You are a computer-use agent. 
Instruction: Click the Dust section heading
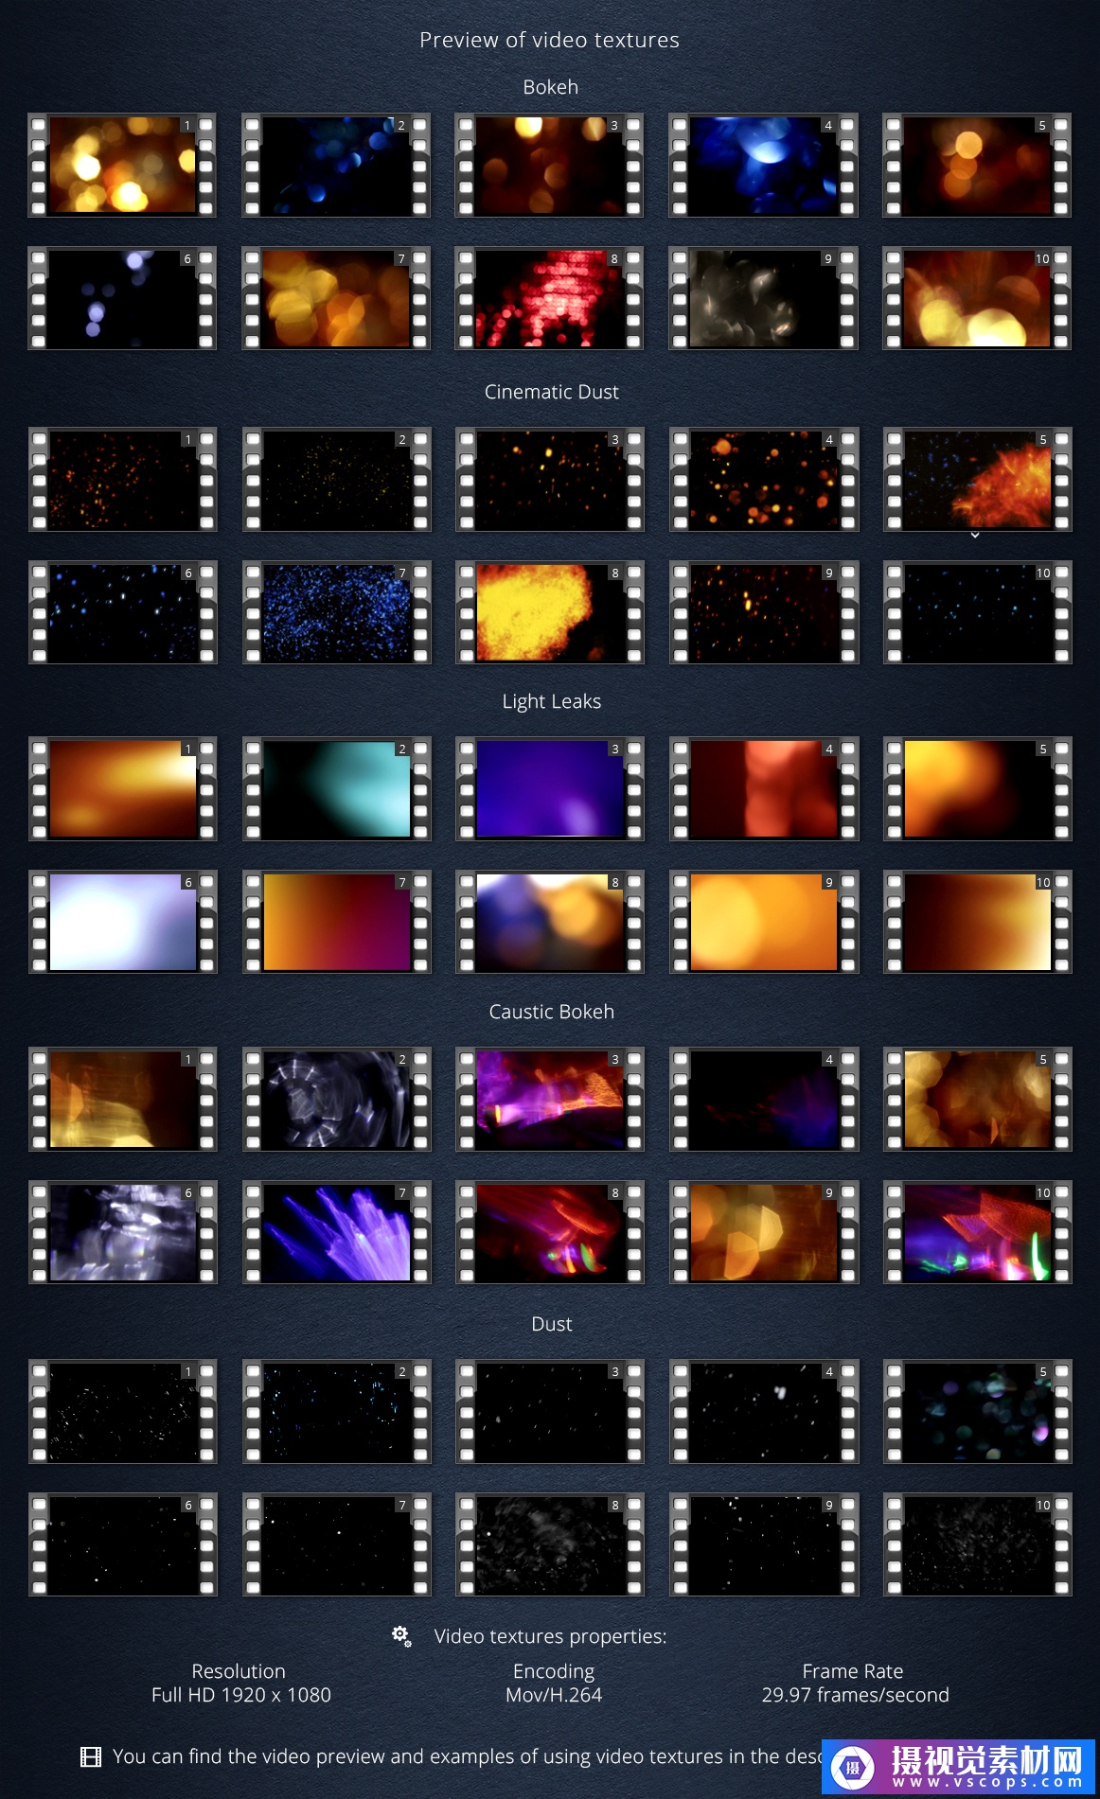point(551,1324)
